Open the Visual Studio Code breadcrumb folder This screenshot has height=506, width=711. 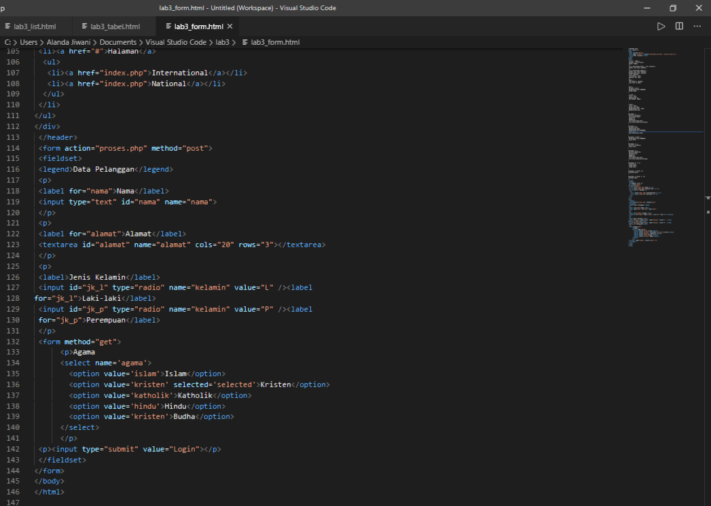tap(176, 42)
